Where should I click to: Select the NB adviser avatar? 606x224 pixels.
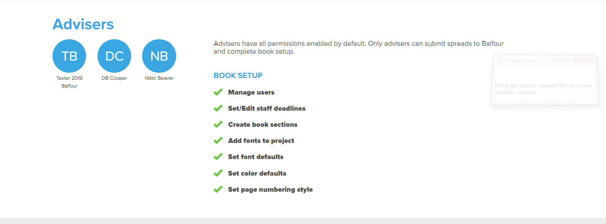pos(159,56)
